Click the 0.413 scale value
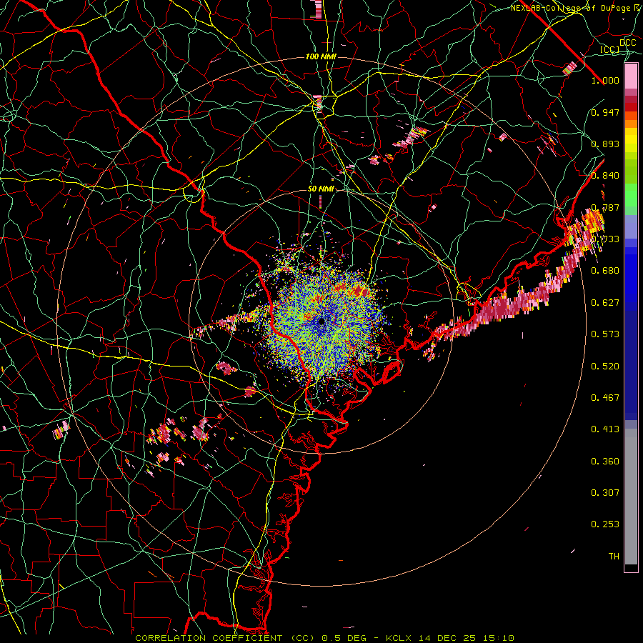Screen dimensions: 643x643 (605, 429)
